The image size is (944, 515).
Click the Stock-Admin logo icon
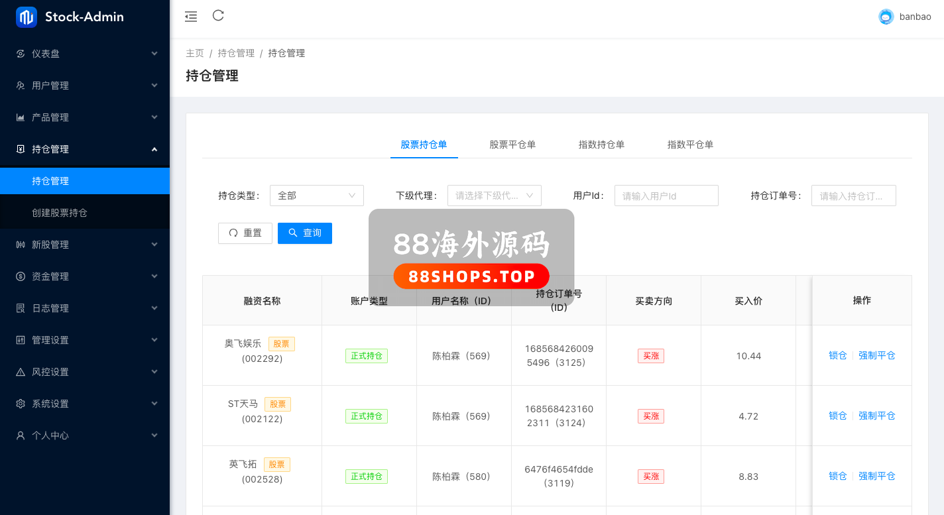[27, 17]
